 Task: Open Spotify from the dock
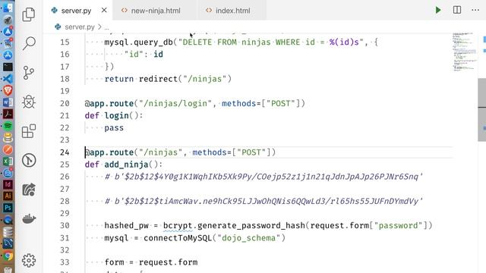[8, 126]
